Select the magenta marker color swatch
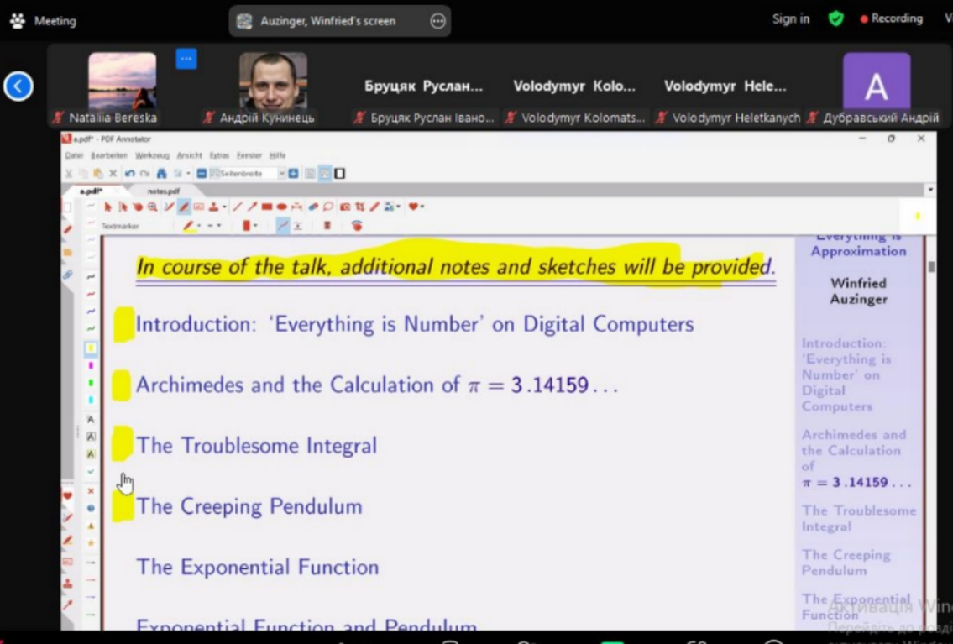This screenshot has height=644, width=953. [91, 365]
